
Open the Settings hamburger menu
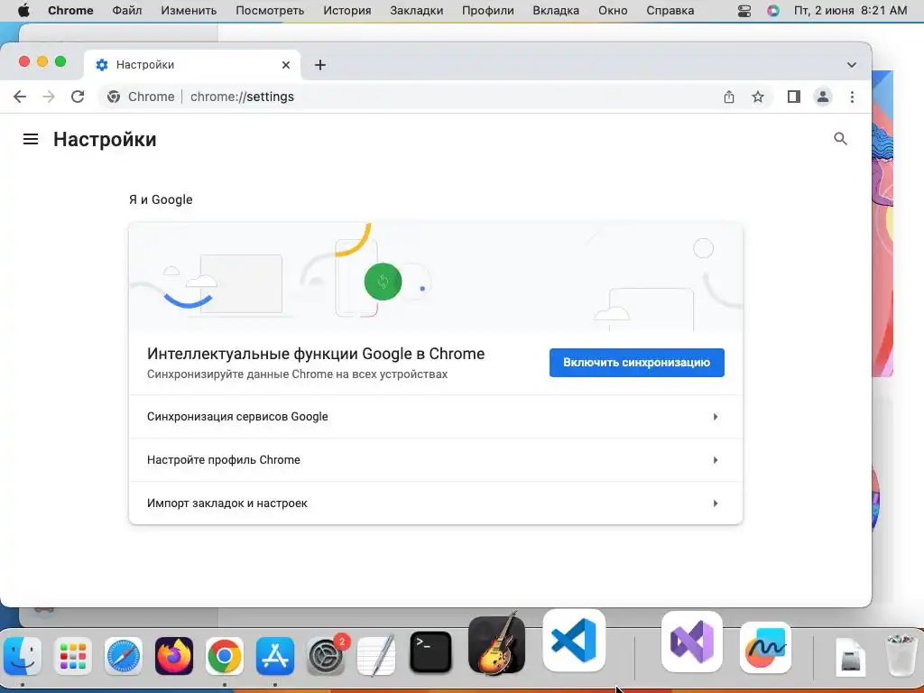(31, 139)
